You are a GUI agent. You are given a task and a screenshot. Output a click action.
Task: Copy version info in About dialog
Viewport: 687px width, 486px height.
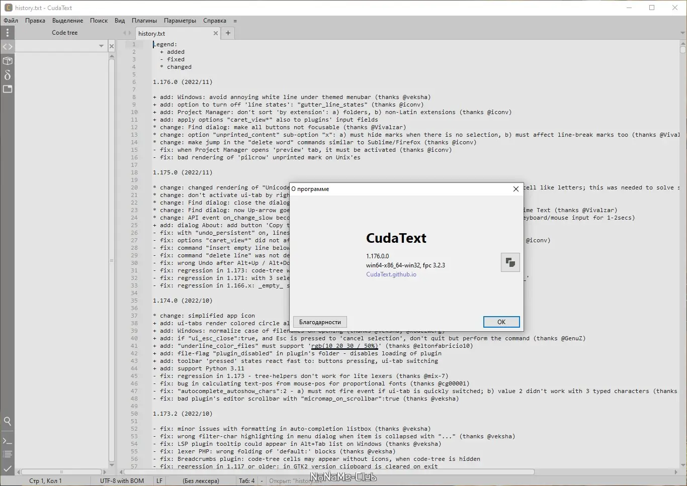click(x=510, y=262)
